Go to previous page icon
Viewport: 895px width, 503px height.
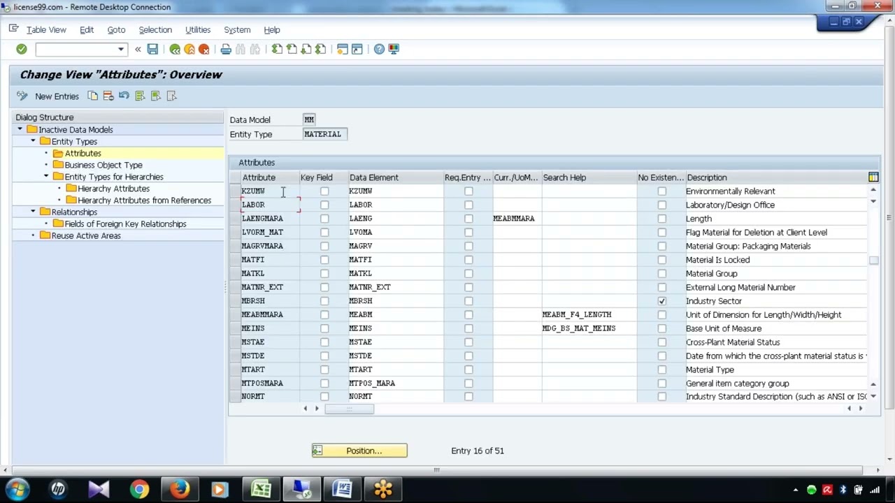(x=292, y=49)
